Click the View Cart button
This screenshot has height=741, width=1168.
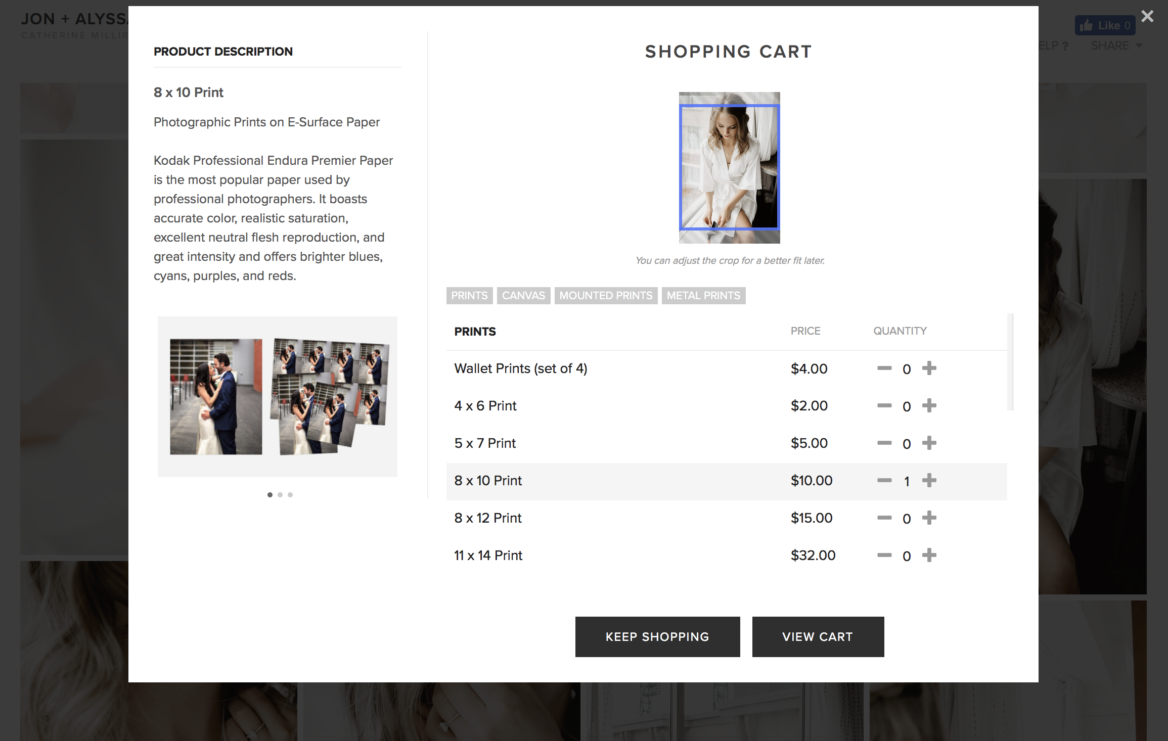pos(818,637)
